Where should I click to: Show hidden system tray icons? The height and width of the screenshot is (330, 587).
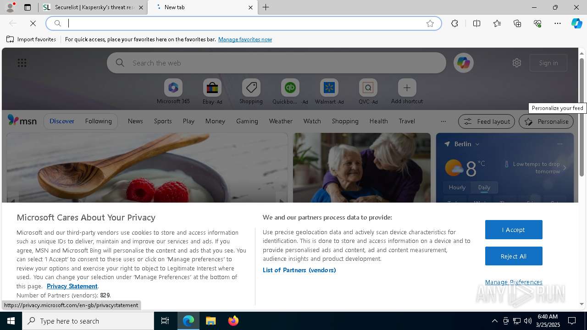[494, 321]
